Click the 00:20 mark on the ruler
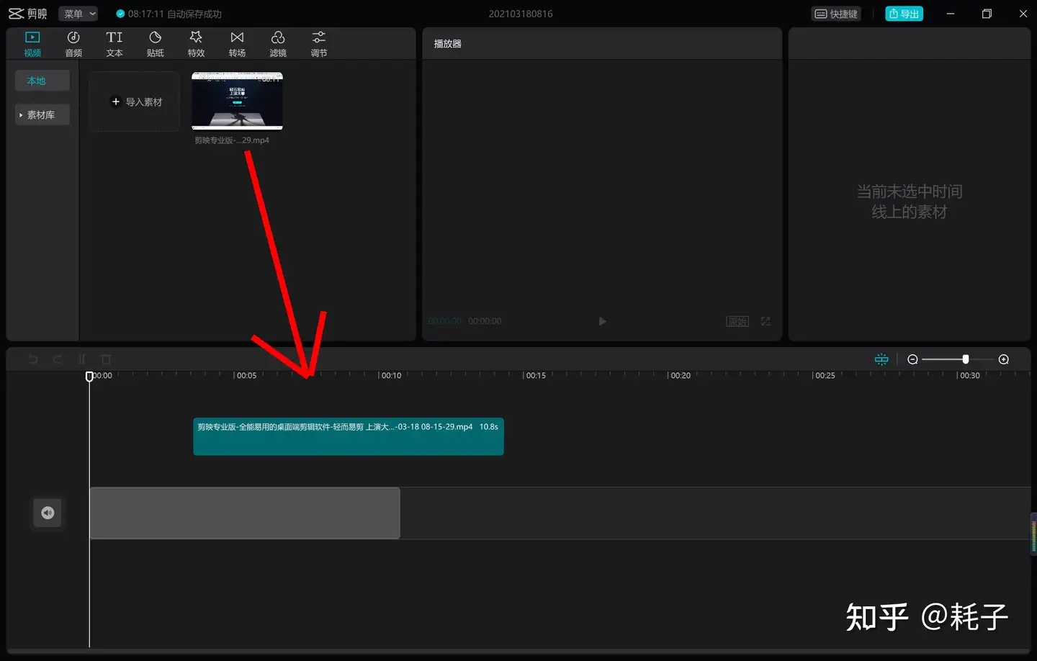 click(x=681, y=376)
